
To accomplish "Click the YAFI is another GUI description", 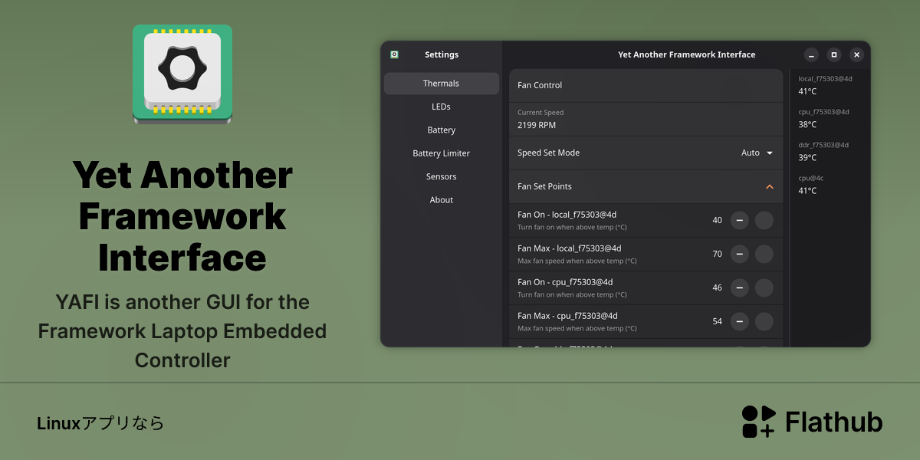I will coord(182,331).
